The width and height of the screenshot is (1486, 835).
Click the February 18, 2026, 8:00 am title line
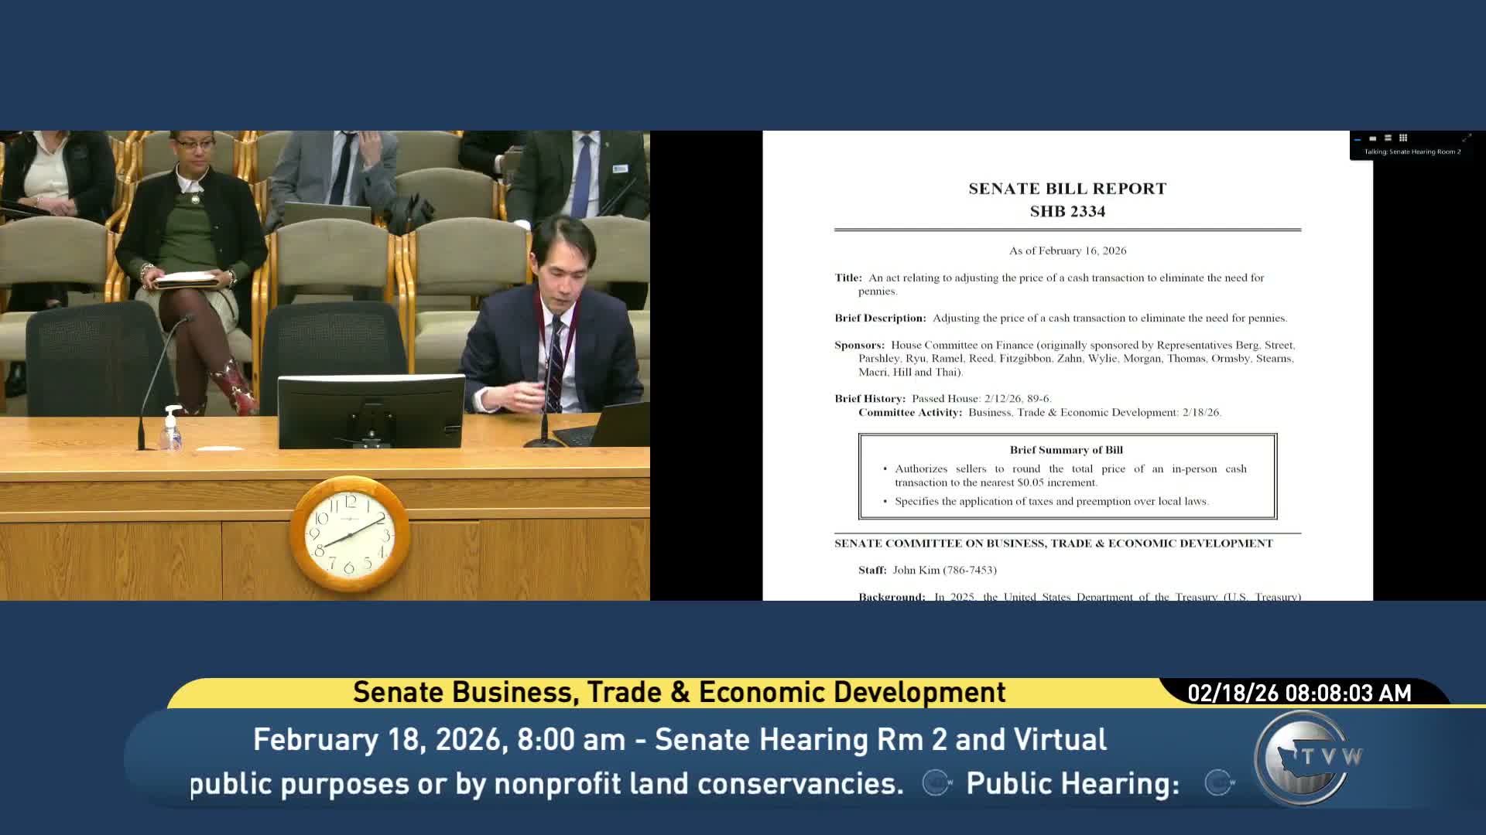(x=679, y=740)
